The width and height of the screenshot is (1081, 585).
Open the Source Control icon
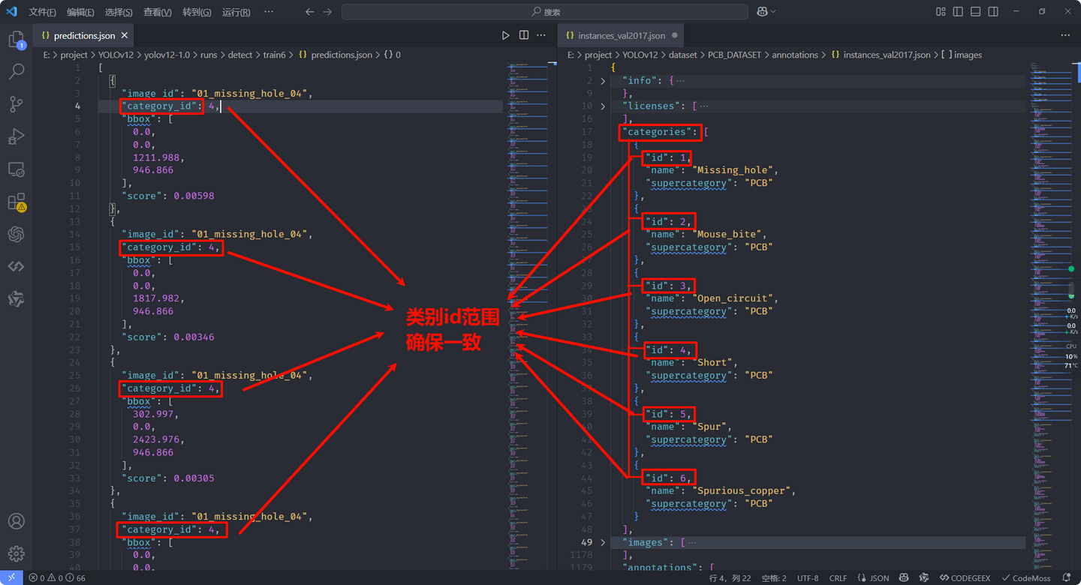point(17,104)
